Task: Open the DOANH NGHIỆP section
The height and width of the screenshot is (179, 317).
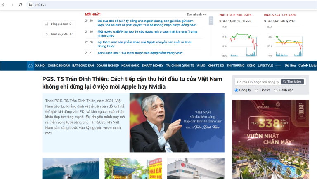Action: tap(108, 66)
